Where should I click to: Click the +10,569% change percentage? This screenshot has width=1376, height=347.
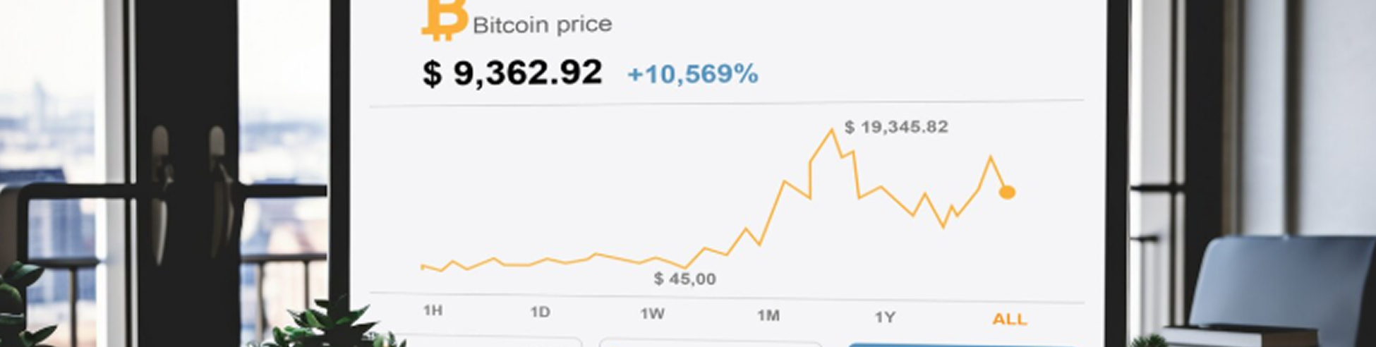pyautogui.click(x=692, y=73)
